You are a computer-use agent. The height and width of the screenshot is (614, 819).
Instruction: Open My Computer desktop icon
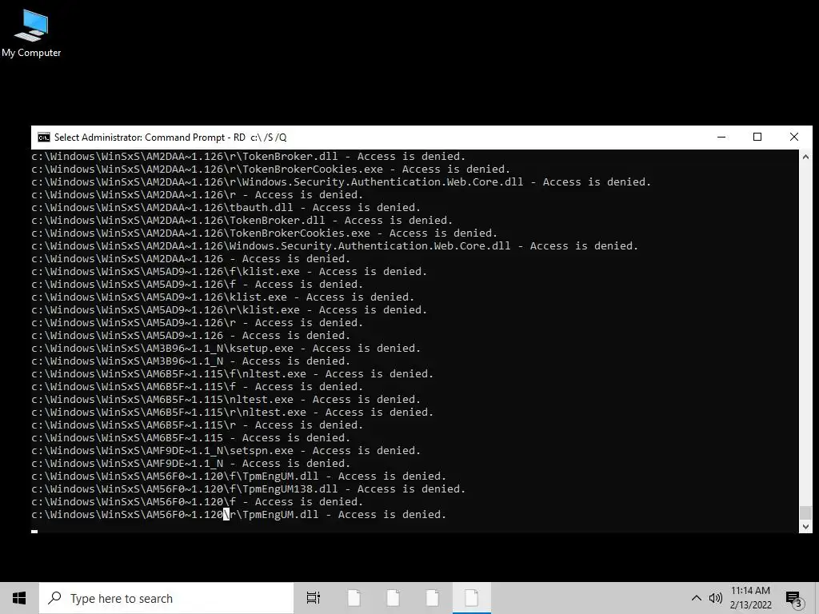[31, 34]
